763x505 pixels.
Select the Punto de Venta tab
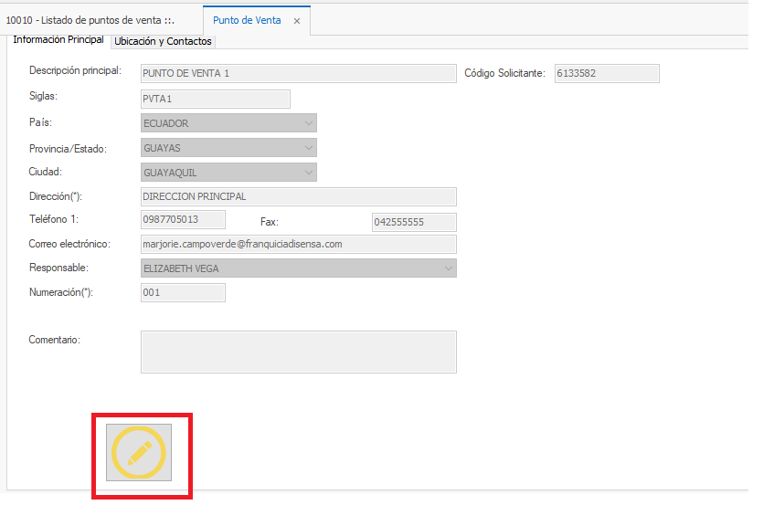point(247,20)
